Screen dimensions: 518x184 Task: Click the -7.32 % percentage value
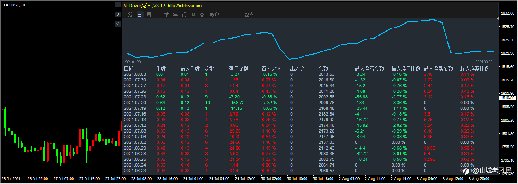tap(270, 103)
